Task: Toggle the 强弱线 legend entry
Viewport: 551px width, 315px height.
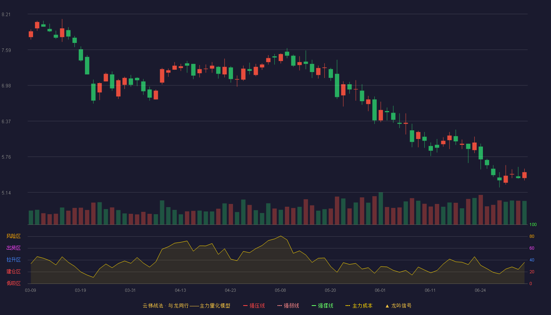Action: (x=288, y=306)
